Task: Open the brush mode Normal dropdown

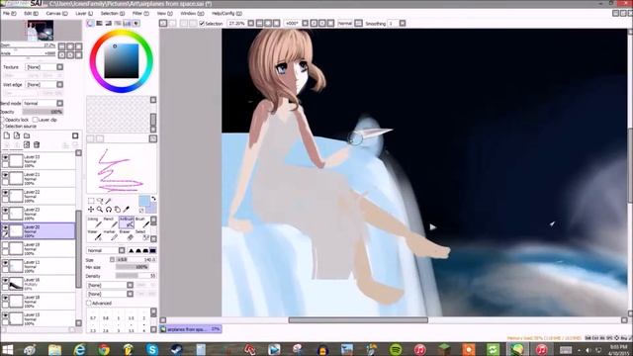Action: click(x=122, y=250)
